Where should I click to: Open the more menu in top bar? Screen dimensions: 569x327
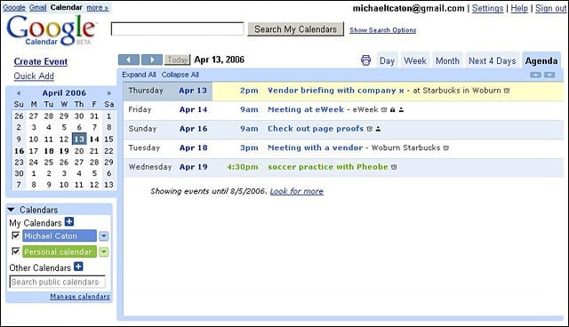tap(97, 8)
